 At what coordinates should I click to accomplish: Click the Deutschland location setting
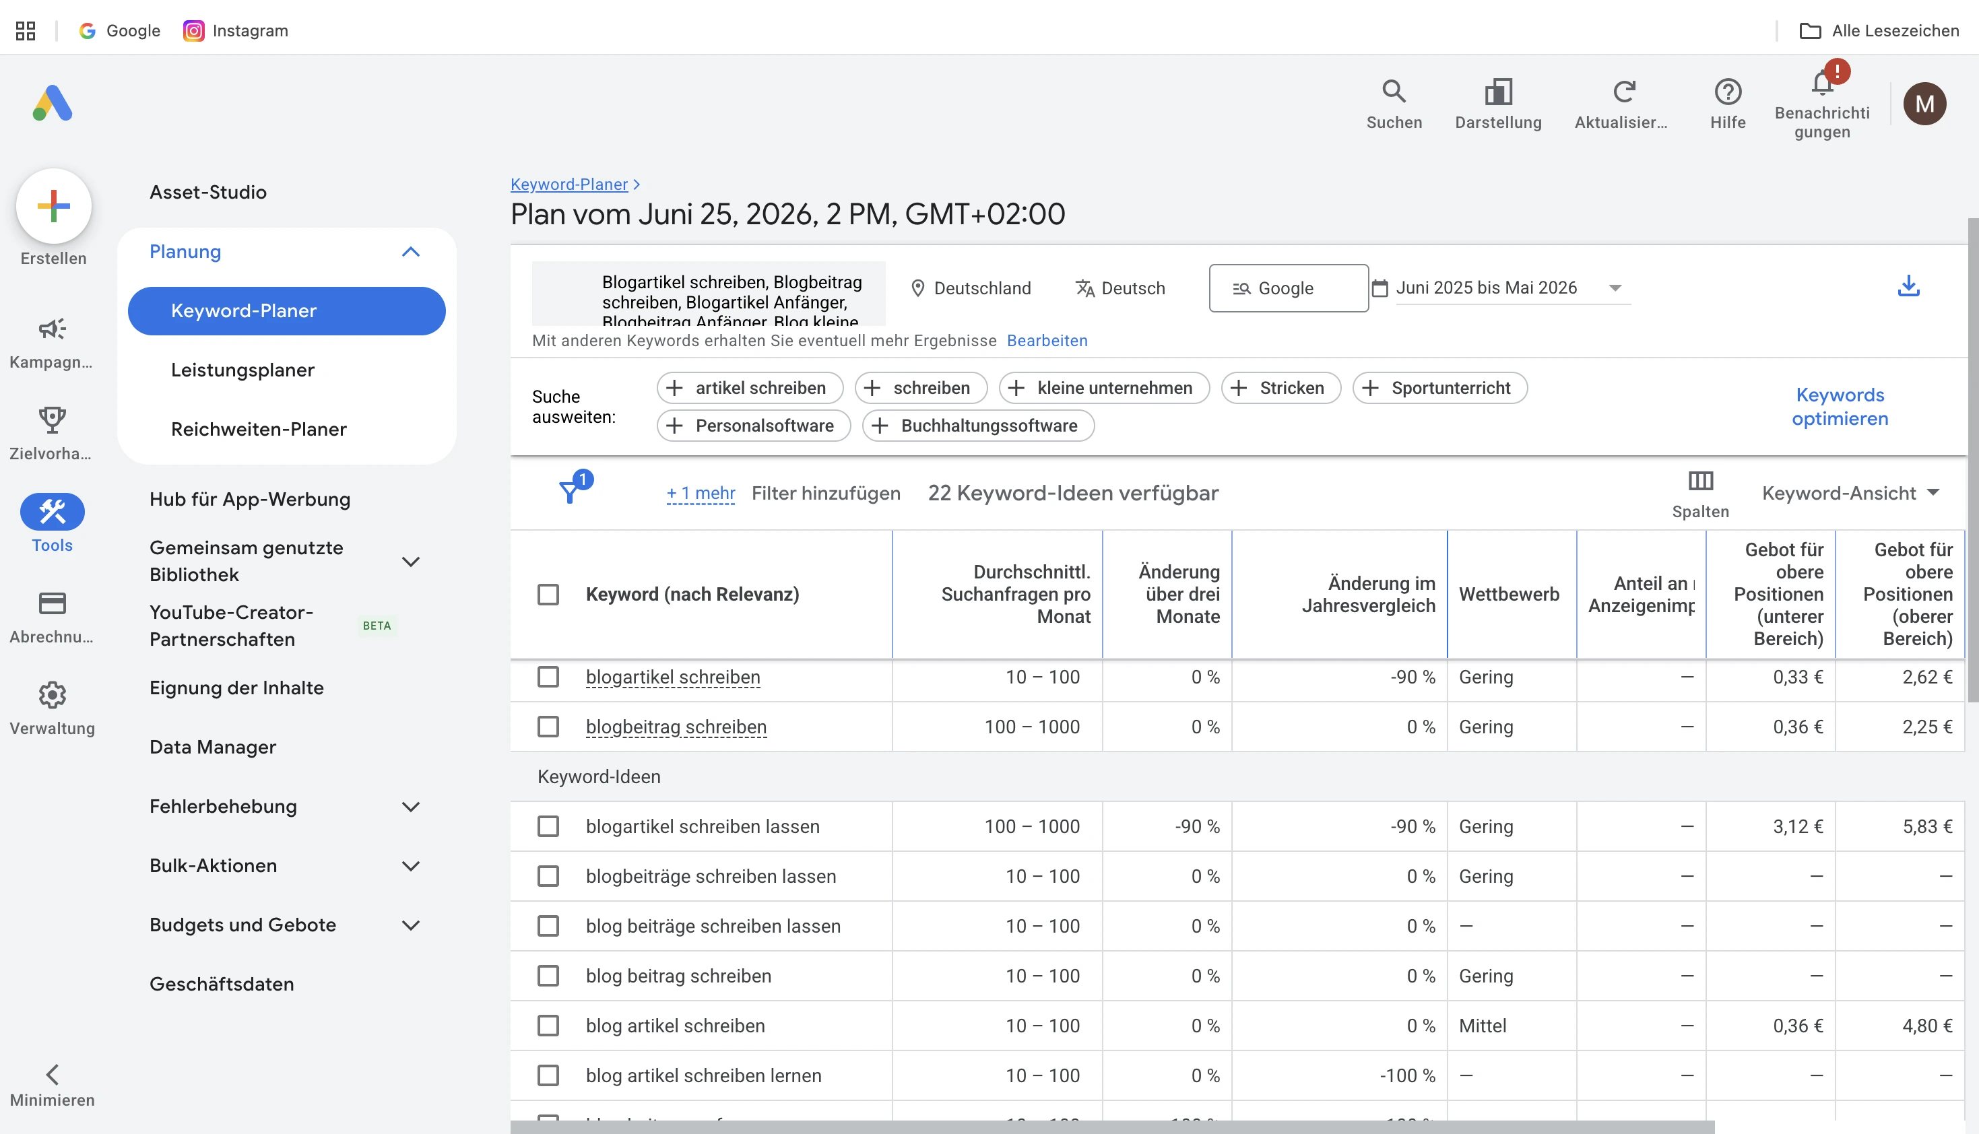971,288
